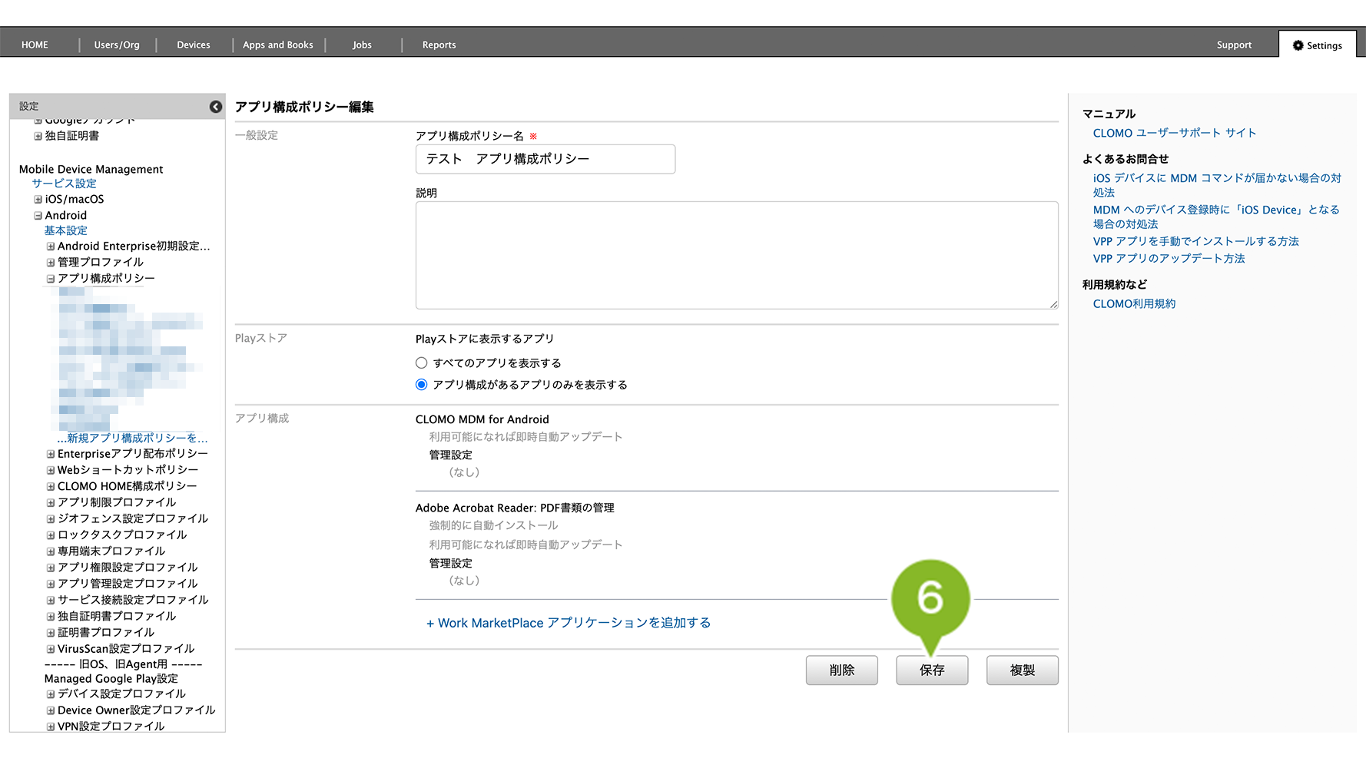Open the Devices menu
Viewport: 1366px width, 768px height.
[194, 45]
